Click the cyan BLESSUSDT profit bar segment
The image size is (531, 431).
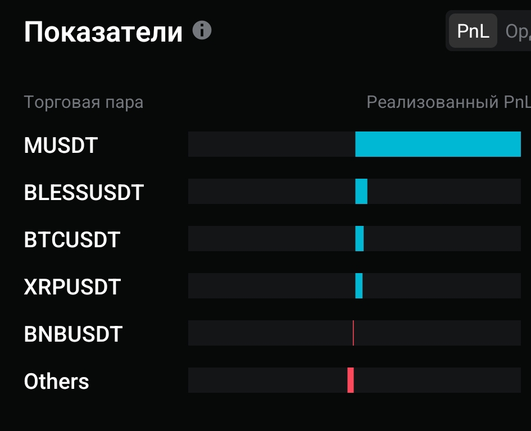click(x=361, y=192)
